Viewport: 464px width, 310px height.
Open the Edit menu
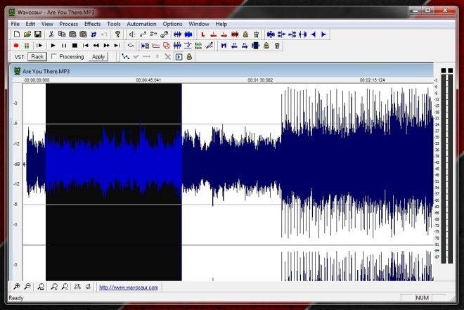pos(30,24)
